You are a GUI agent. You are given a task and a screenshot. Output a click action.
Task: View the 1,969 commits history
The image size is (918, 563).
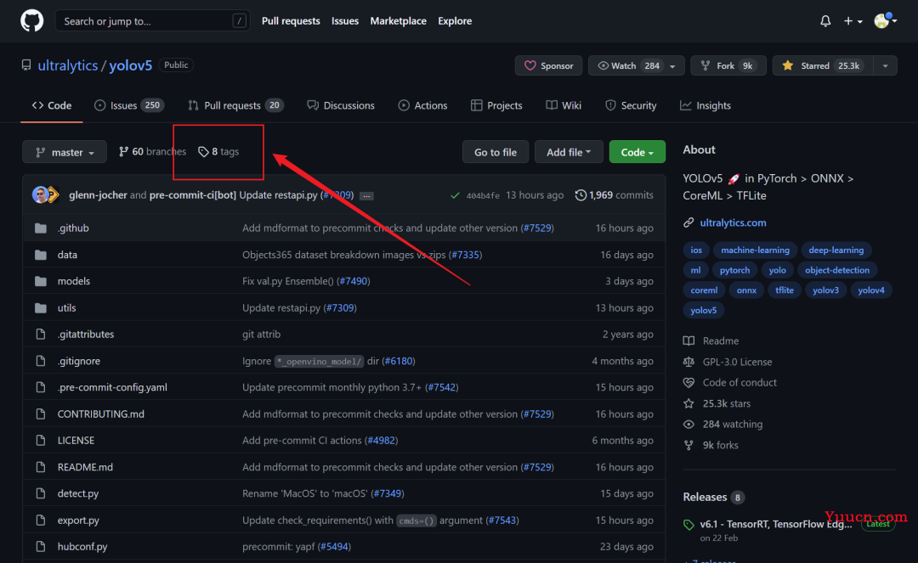click(615, 195)
